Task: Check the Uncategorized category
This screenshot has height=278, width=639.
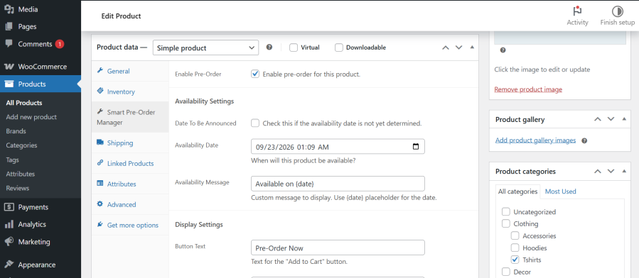Action: pos(506,212)
